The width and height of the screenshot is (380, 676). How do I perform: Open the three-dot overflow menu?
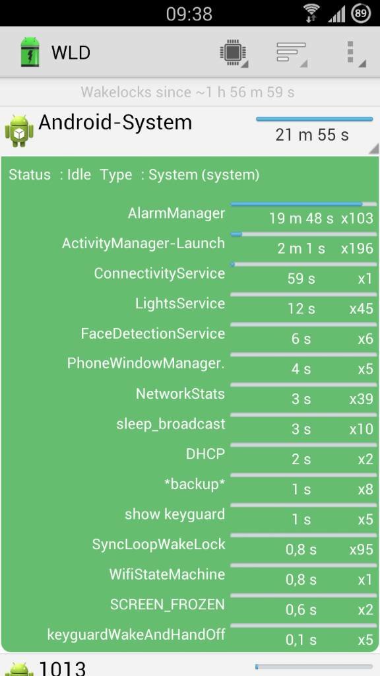[355, 54]
